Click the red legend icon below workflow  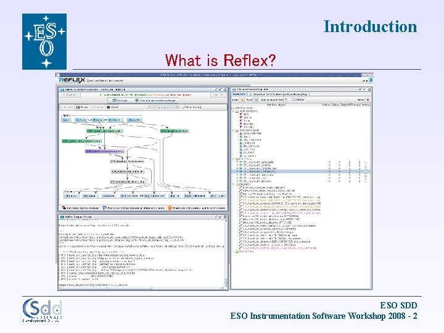coord(64,208)
